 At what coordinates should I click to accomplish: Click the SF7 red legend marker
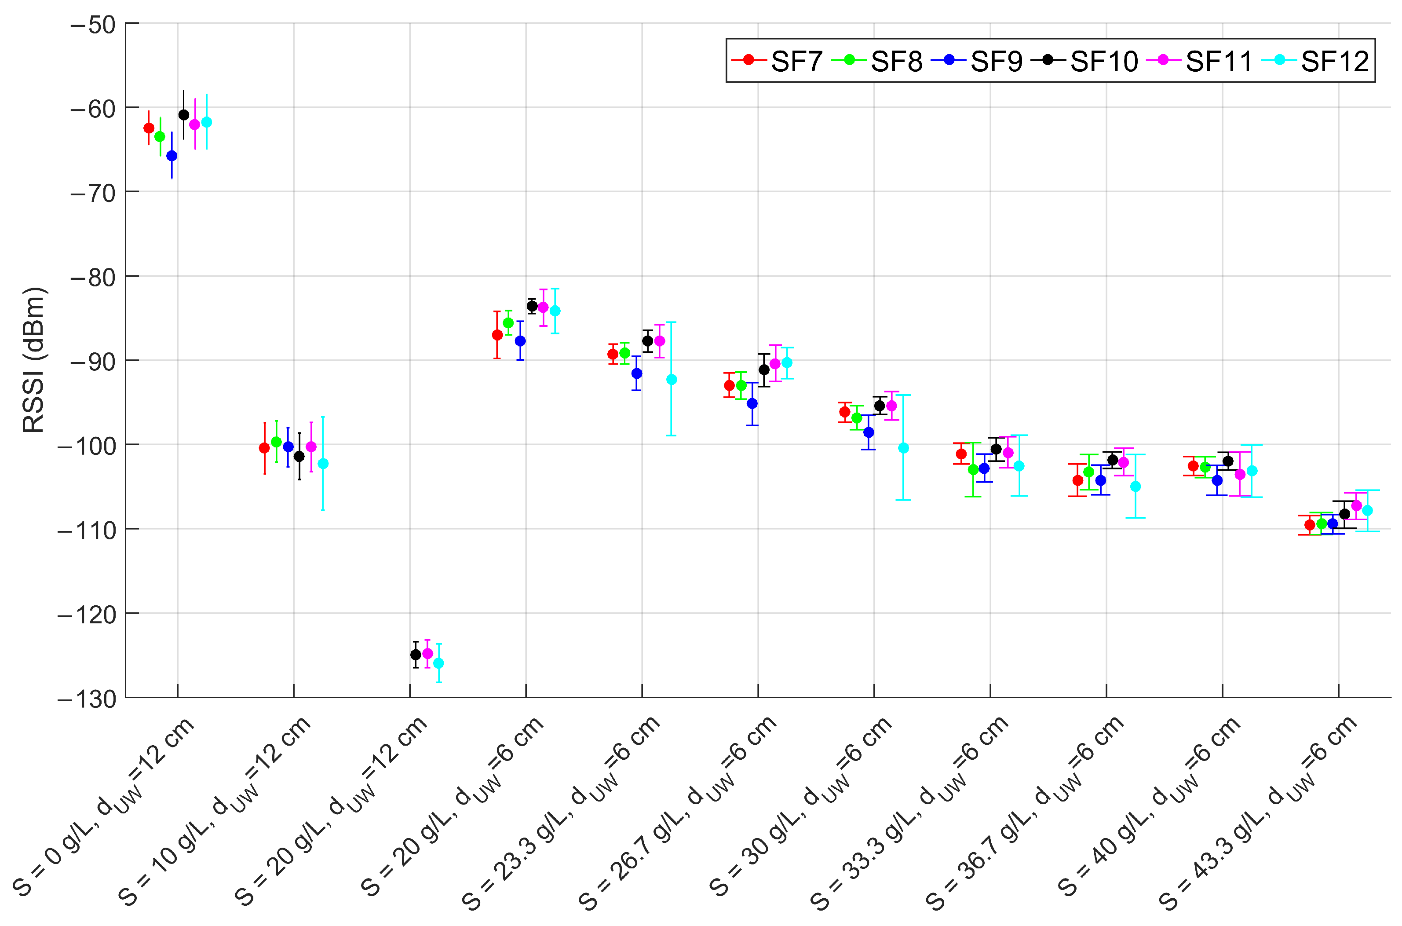[x=748, y=60]
